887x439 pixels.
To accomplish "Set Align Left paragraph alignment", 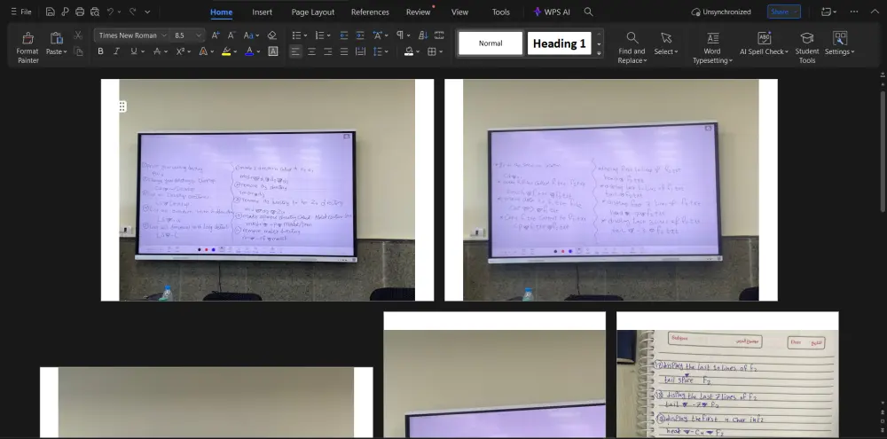I will coord(295,51).
